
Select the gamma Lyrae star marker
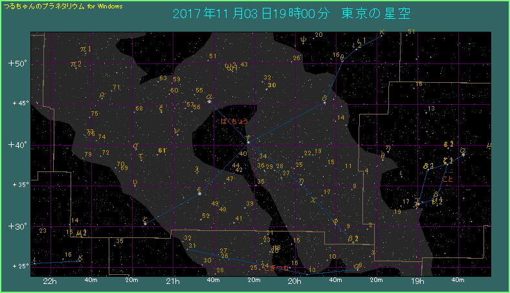[418, 204]
